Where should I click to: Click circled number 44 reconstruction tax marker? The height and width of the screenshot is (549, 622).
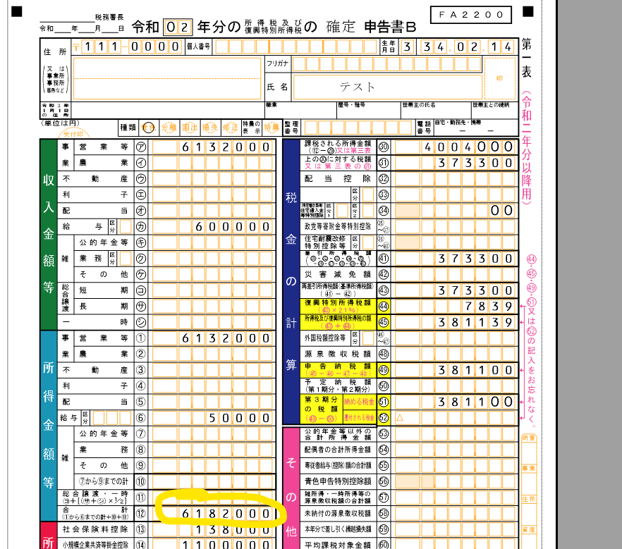[x=384, y=307]
